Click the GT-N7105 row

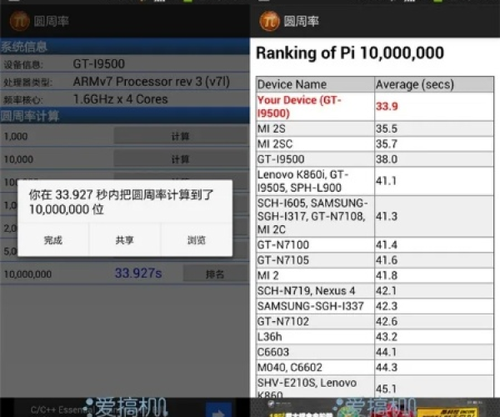pyautogui.click(x=375, y=260)
